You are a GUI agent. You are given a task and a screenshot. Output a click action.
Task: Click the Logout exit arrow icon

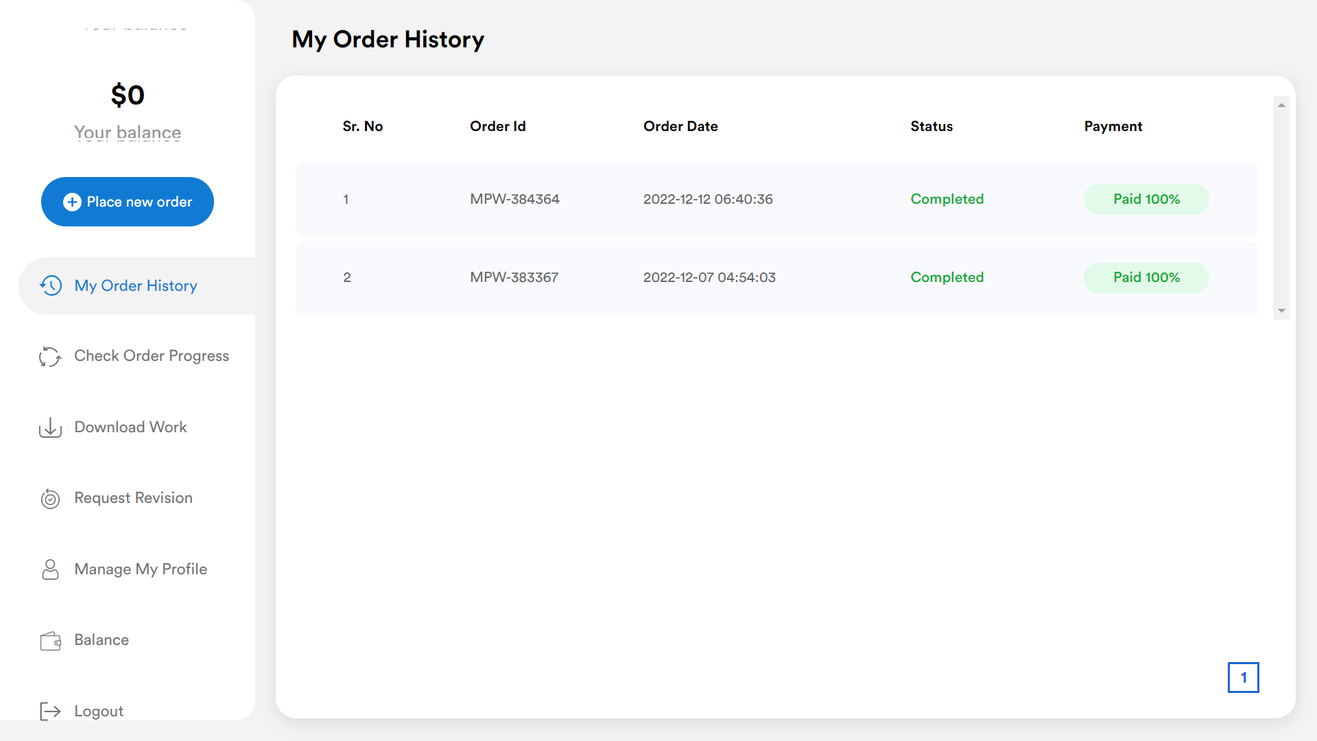[x=50, y=711]
